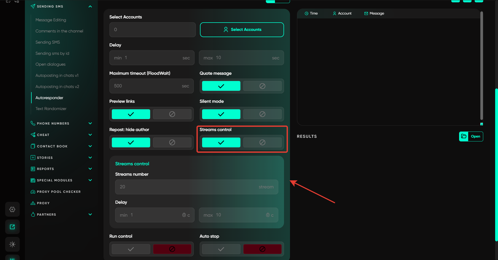This screenshot has height=260, width=498.
Task: Go to Autoposting in chats v2
Action: 57,87
